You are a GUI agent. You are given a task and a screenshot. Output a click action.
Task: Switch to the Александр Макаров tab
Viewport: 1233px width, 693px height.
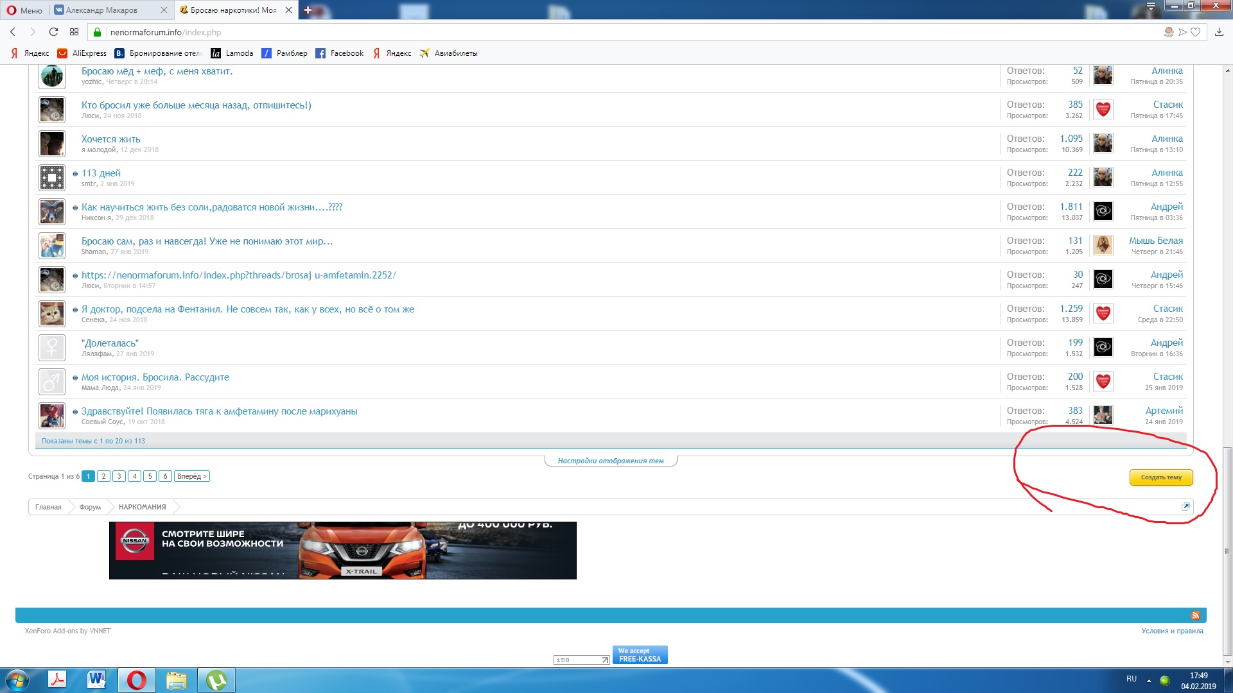(x=103, y=10)
